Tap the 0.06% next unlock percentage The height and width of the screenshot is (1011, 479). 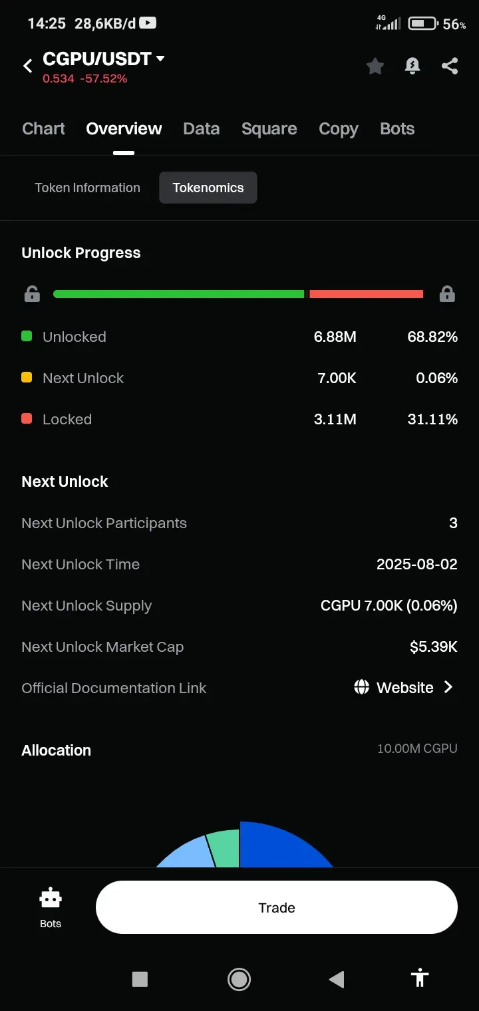click(x=436, y=378)
